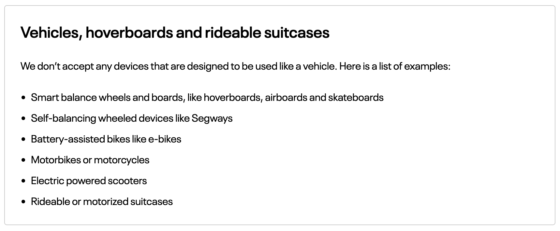Click the word "e-bikes" in the list
Image resolution: width=560 pixels, height=231 pixels.
(165, 139)
